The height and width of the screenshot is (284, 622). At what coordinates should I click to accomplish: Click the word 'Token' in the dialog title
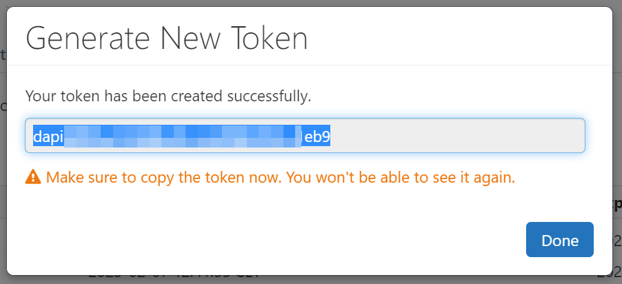click(x=270, y=37)
